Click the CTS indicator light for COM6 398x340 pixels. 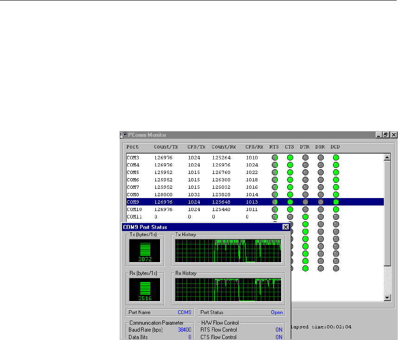[290, 180]
